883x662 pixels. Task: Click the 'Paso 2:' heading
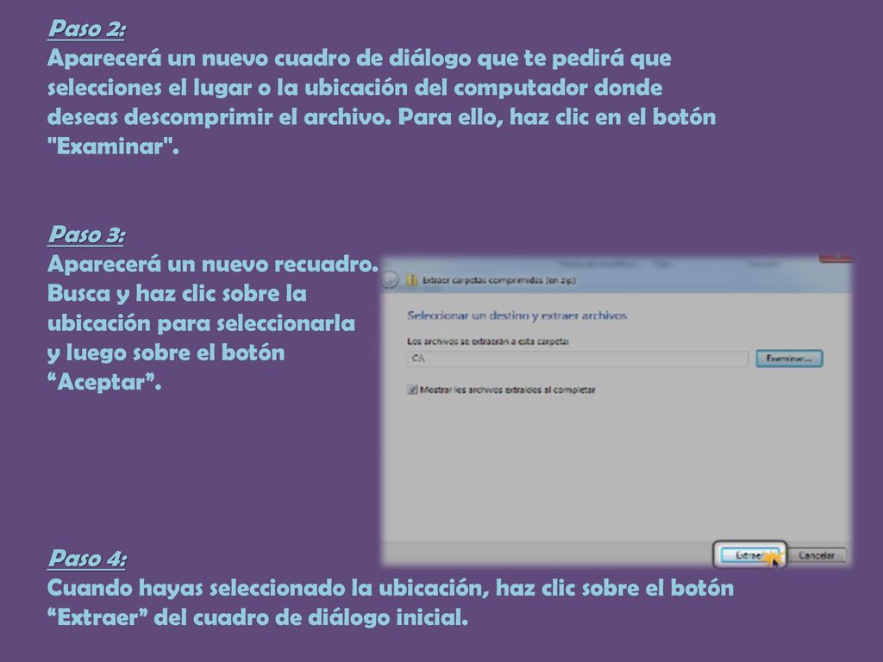coord(87,28)
